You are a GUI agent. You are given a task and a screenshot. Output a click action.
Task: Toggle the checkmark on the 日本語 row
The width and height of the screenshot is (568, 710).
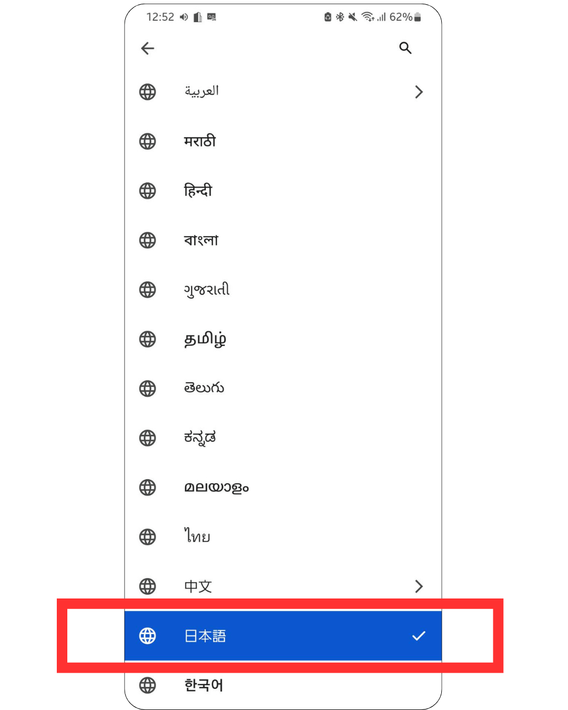pyautogui.click(x=419, y=636)
